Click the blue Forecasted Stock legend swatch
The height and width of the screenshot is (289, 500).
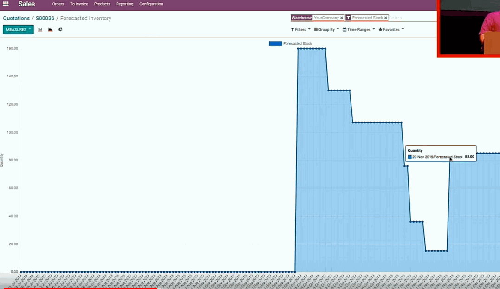click(x=275, y=44)
